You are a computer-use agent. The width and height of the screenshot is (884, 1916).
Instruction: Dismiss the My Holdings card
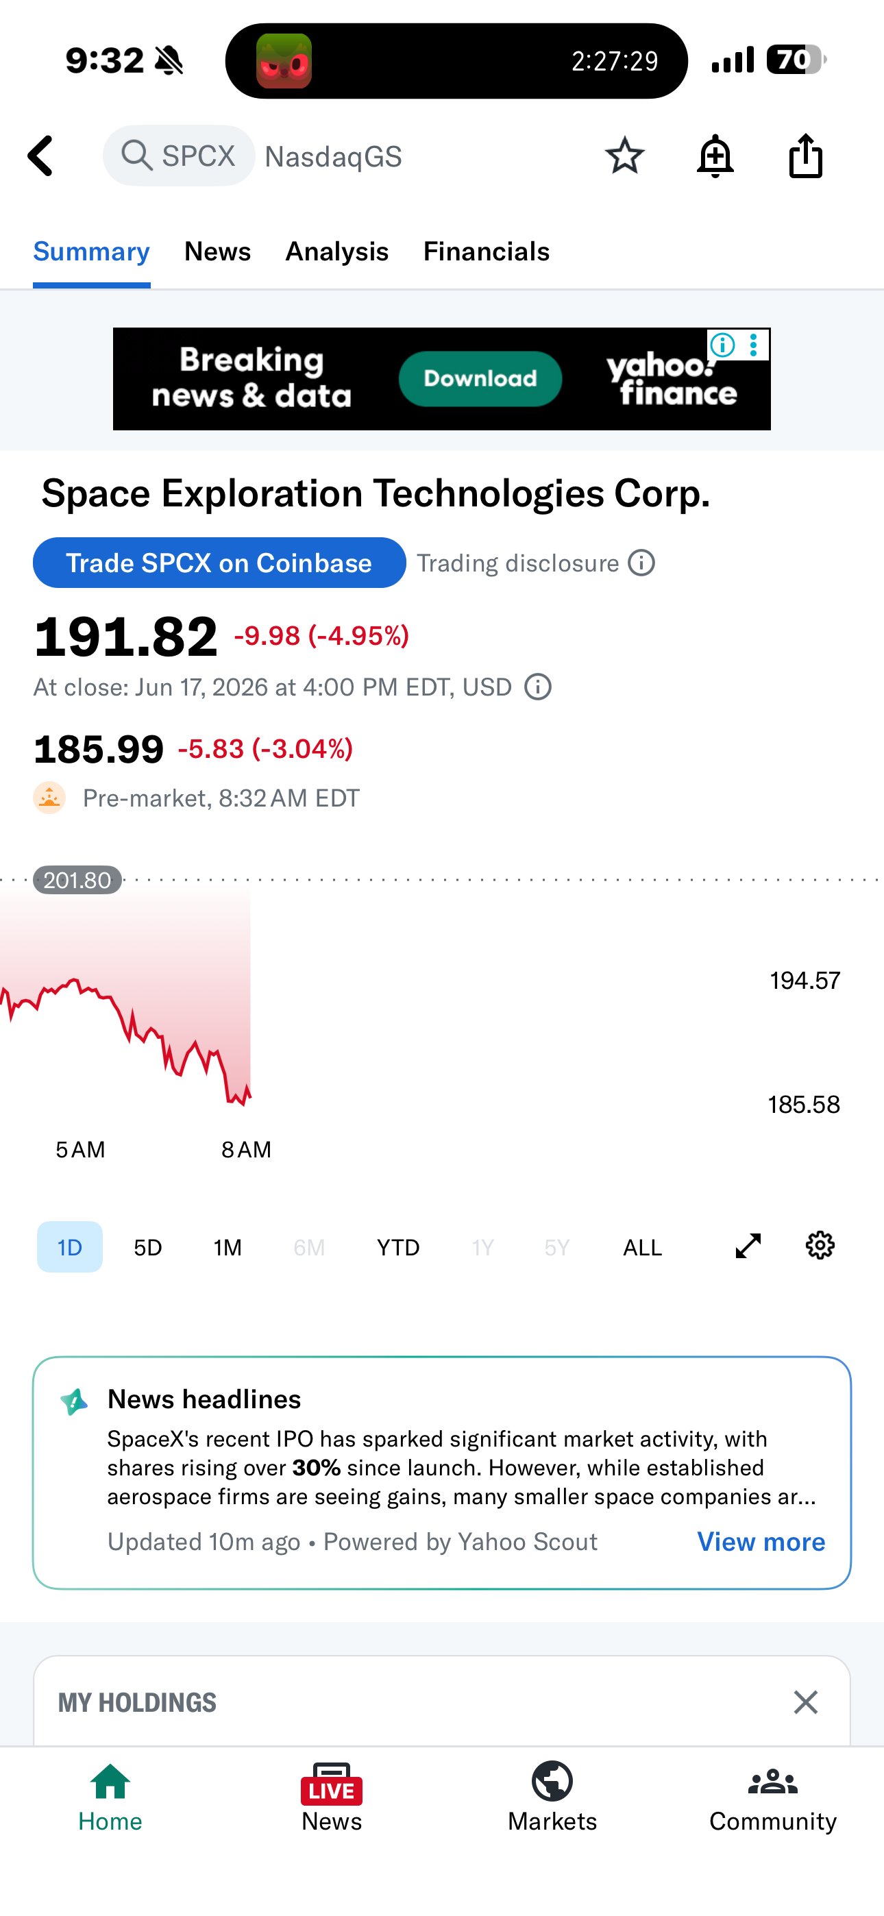tap(805, 1702)
